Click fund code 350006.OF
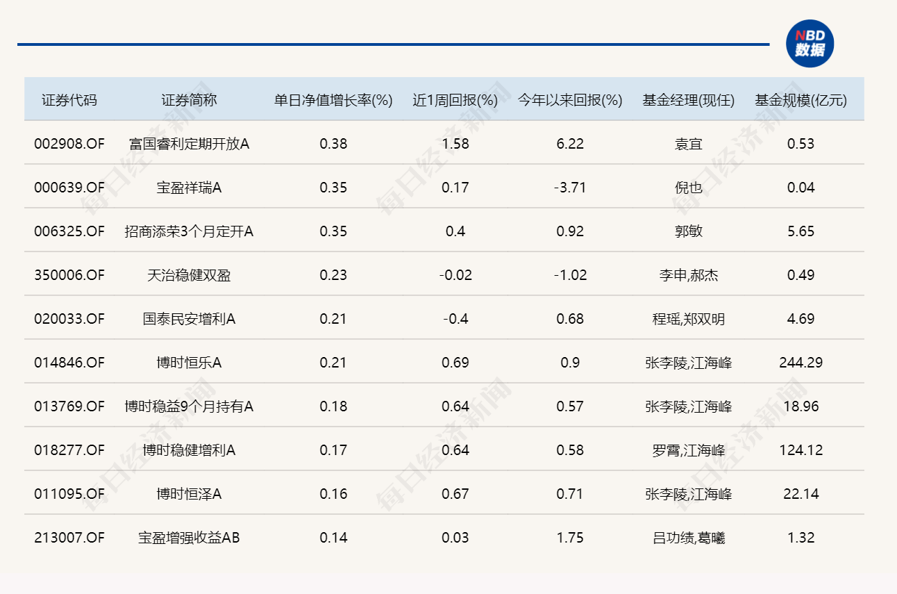Image resolution: width=897 pixels, height=594 pixels. (x=69, y=275)
